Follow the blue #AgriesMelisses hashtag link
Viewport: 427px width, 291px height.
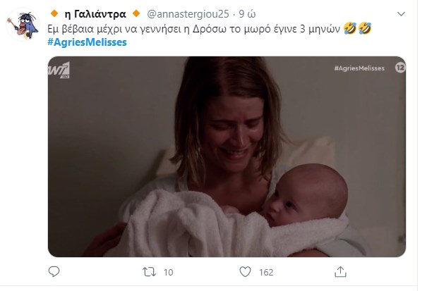point(88,42)
